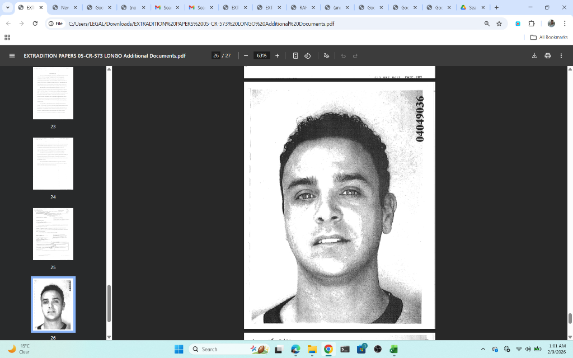
Task: Bookmark this tab with the star icon
Action: [x=499, y=23]
